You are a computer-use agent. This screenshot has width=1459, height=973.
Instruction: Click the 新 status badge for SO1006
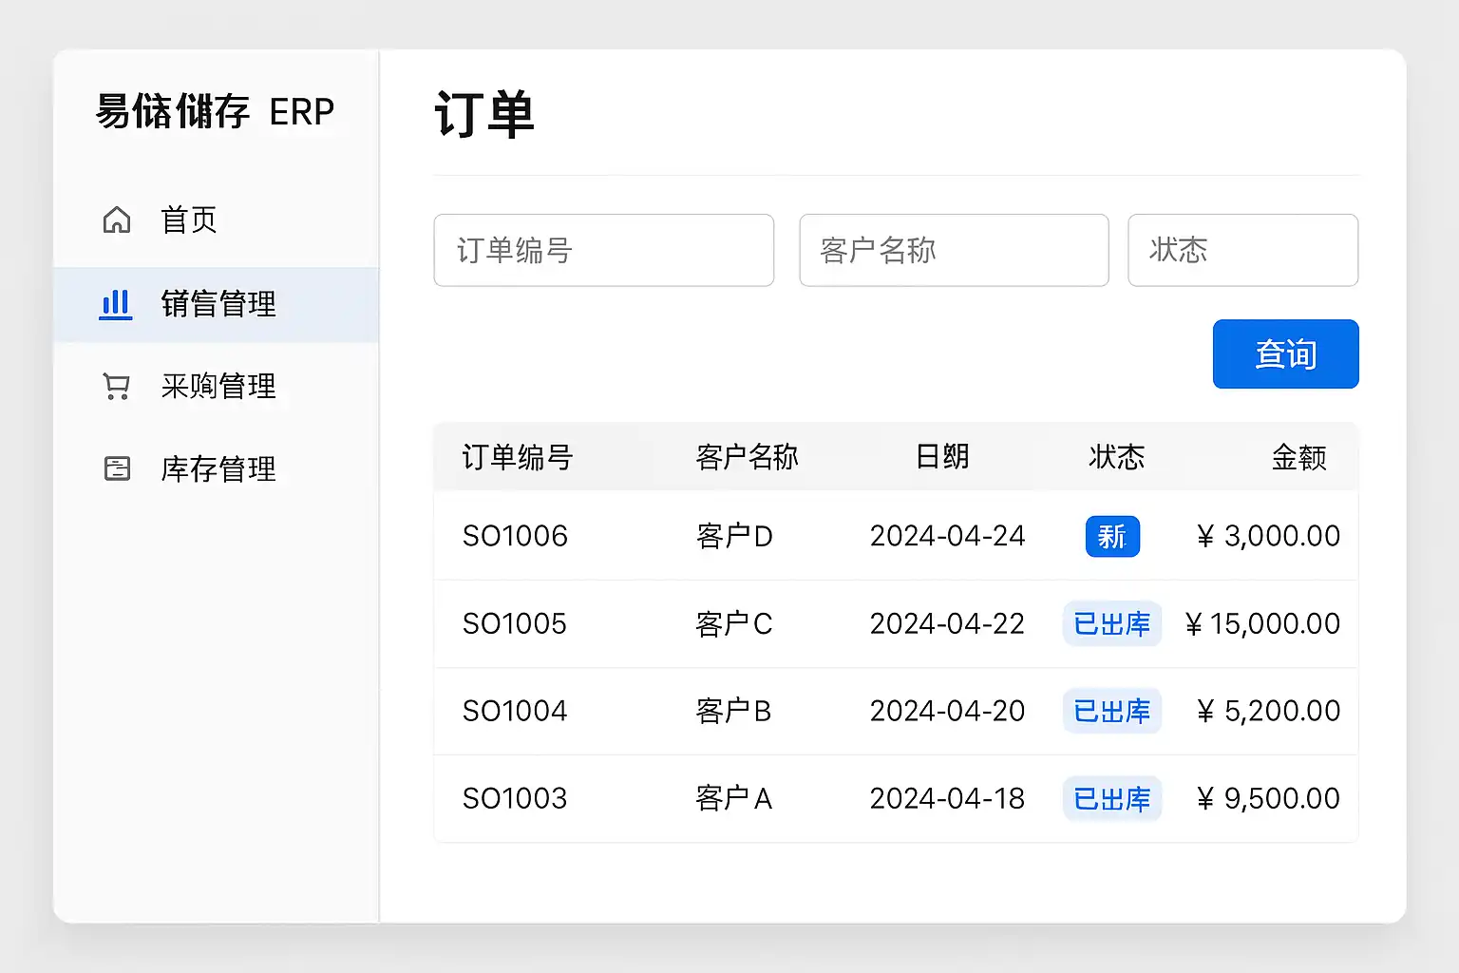coord(1111,537)
